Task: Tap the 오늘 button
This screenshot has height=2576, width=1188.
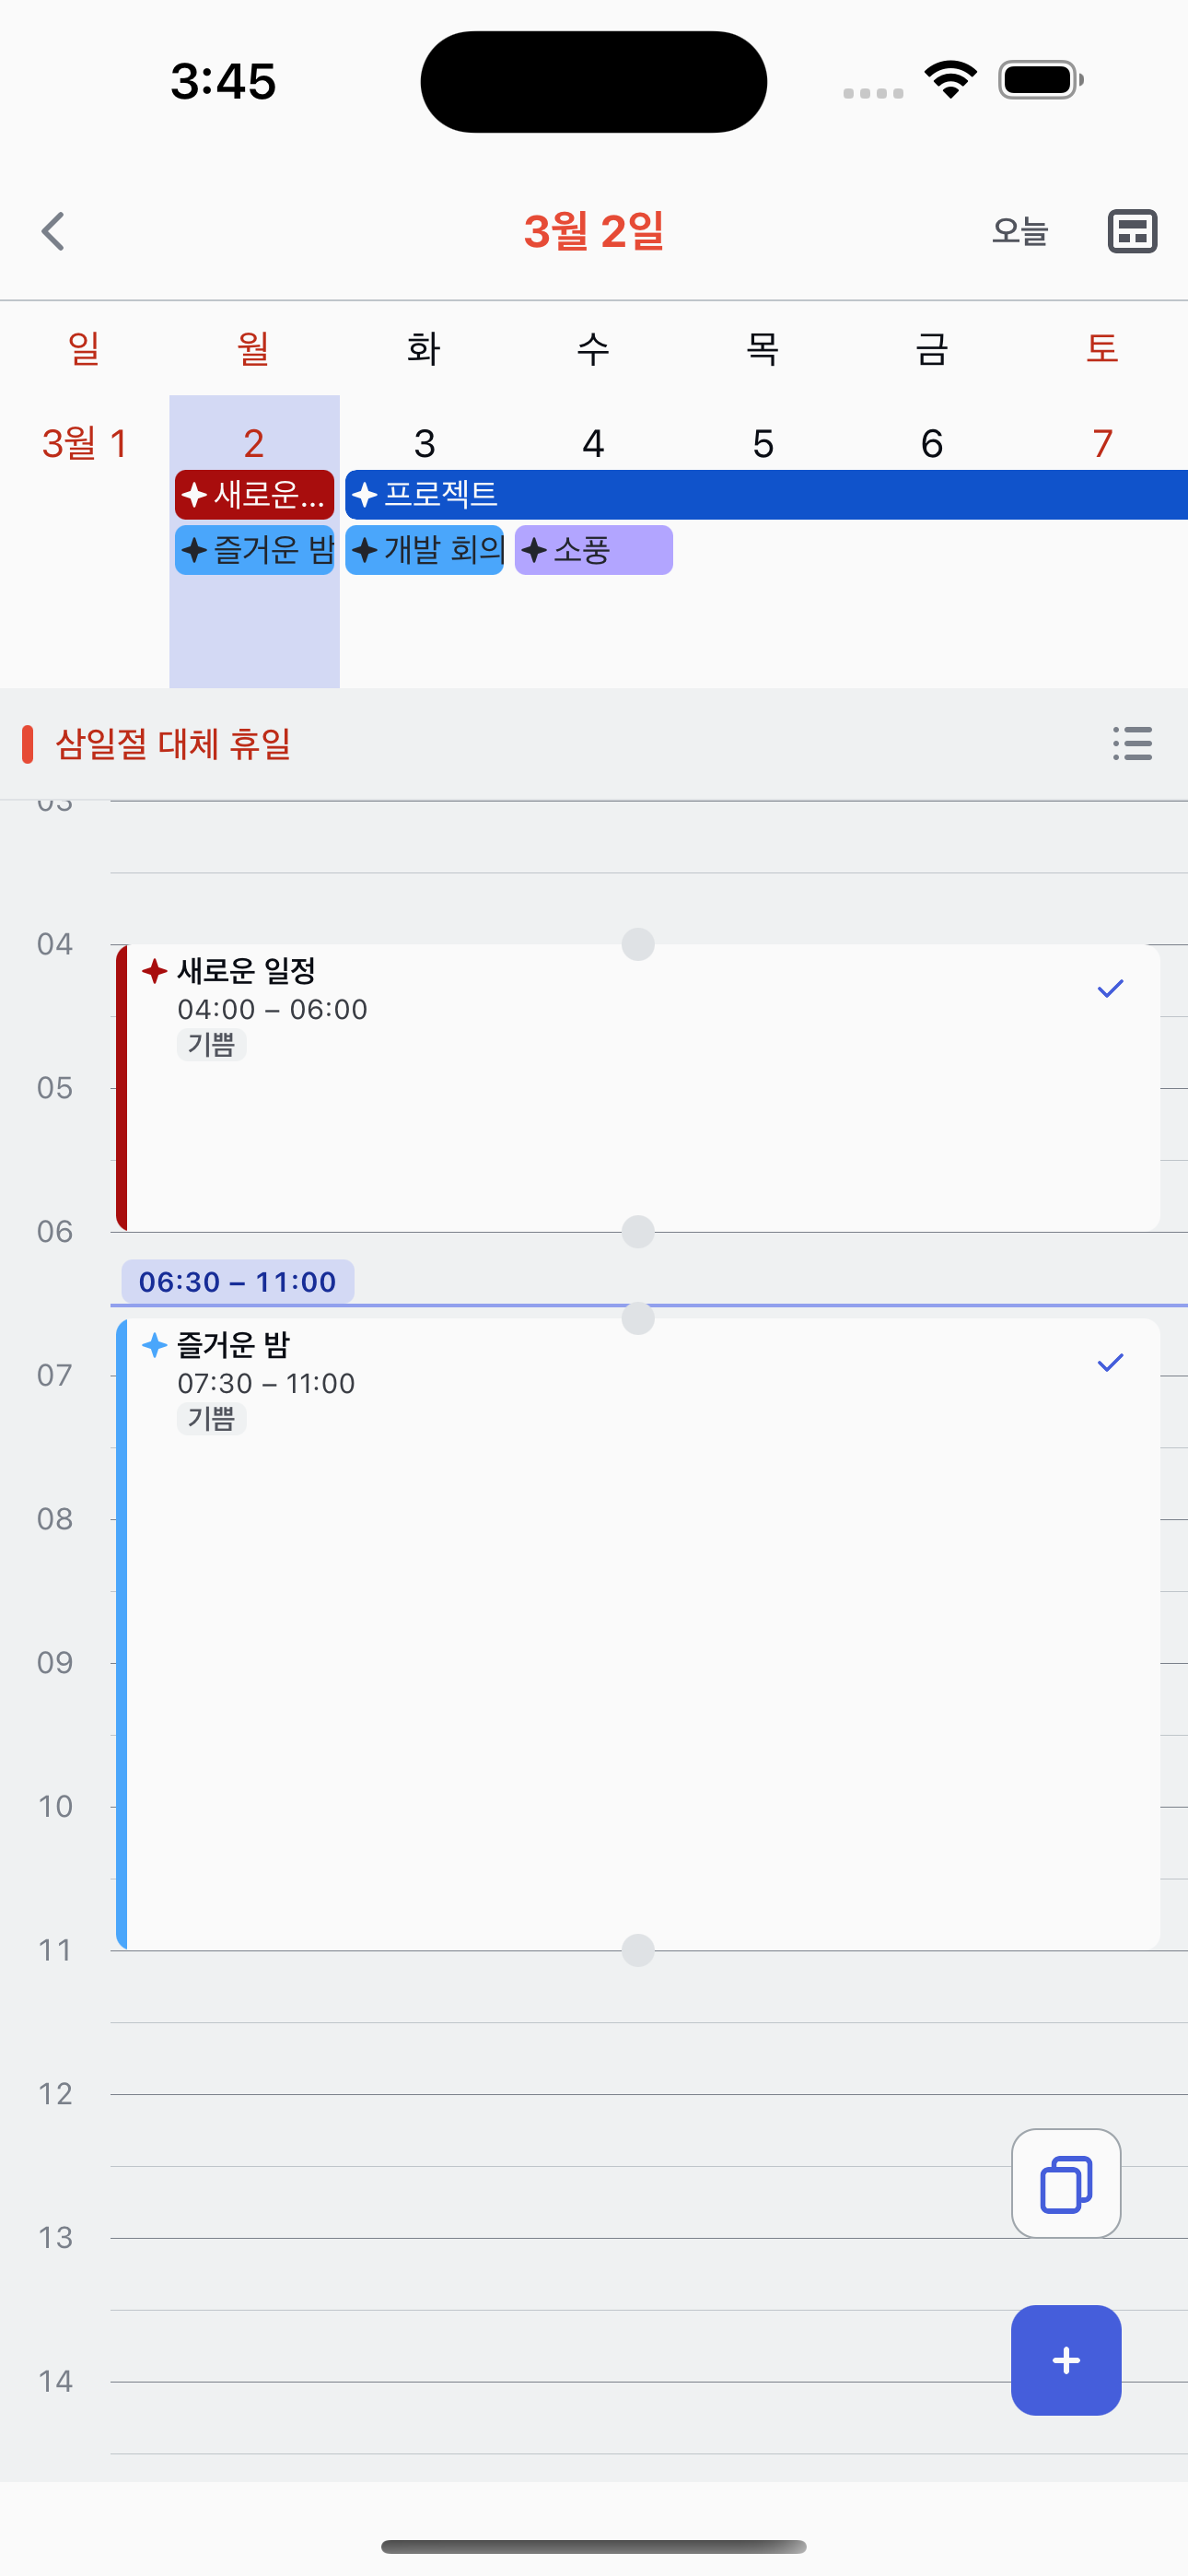Action: pos(1019,231)
